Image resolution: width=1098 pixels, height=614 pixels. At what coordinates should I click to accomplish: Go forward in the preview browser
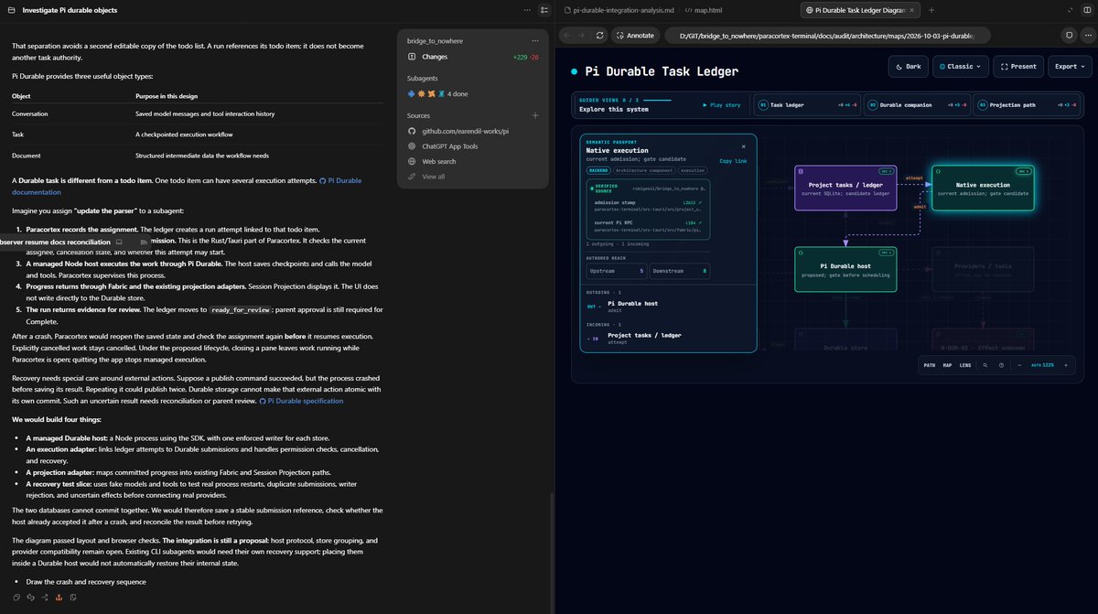pyautogui.click(x=581, y=35)
